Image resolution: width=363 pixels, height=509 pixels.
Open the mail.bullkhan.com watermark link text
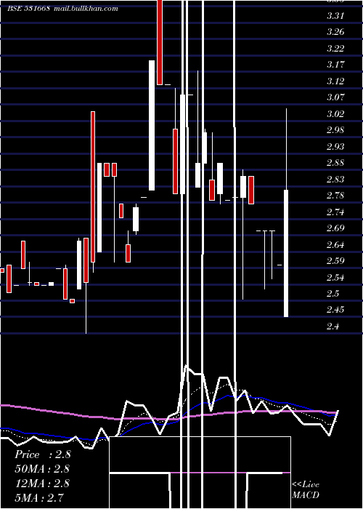pyautogui.click(x=86, y=9)
